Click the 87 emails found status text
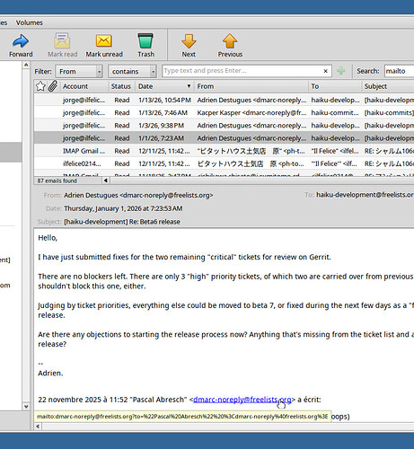The width and height of the screenshot is (414, 449). 57,180
